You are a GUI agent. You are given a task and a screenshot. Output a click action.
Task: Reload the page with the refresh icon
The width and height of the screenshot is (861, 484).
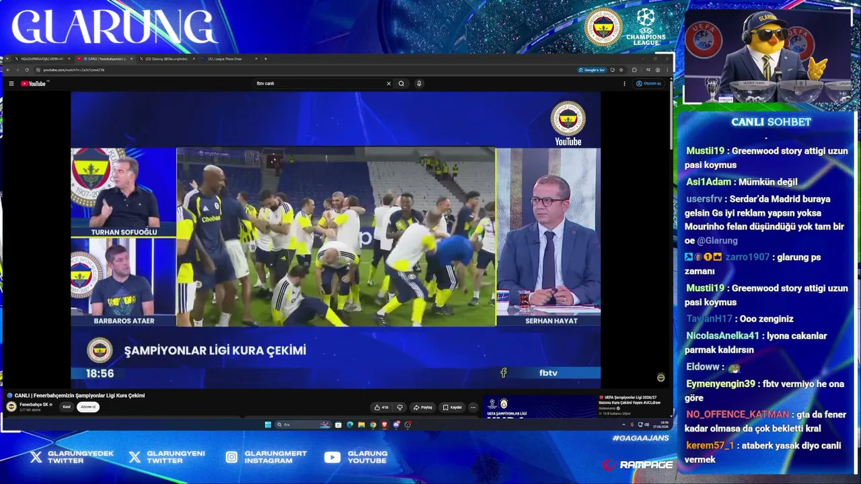click(x=27, y=70)
